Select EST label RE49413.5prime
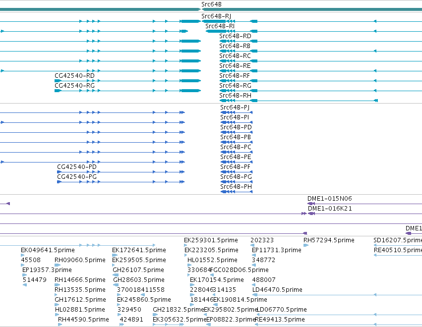Image resolution: width=422 pixels, height=327 pixels. [280, 320]
